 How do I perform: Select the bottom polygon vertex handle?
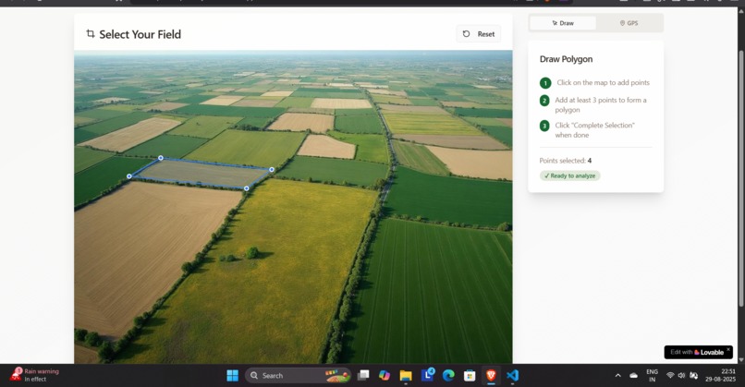click(247, 188)
